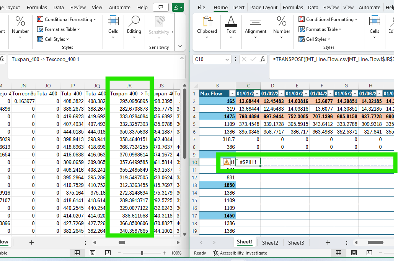This screenshot has width=398, height=261.
Task: Open the Sheet2 tab
Action: click(270, 242)
